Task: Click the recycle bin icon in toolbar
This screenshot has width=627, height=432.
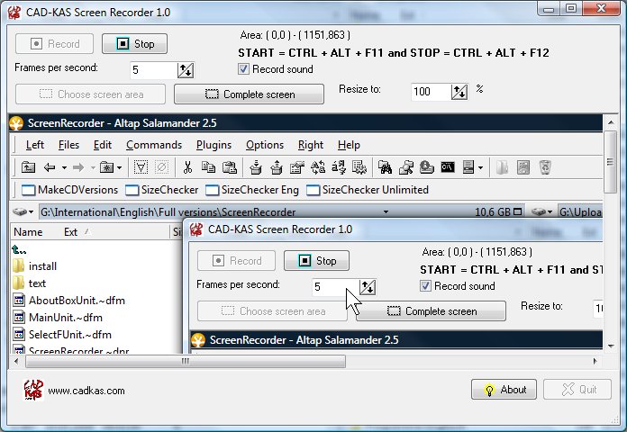Action: [544, 166]
